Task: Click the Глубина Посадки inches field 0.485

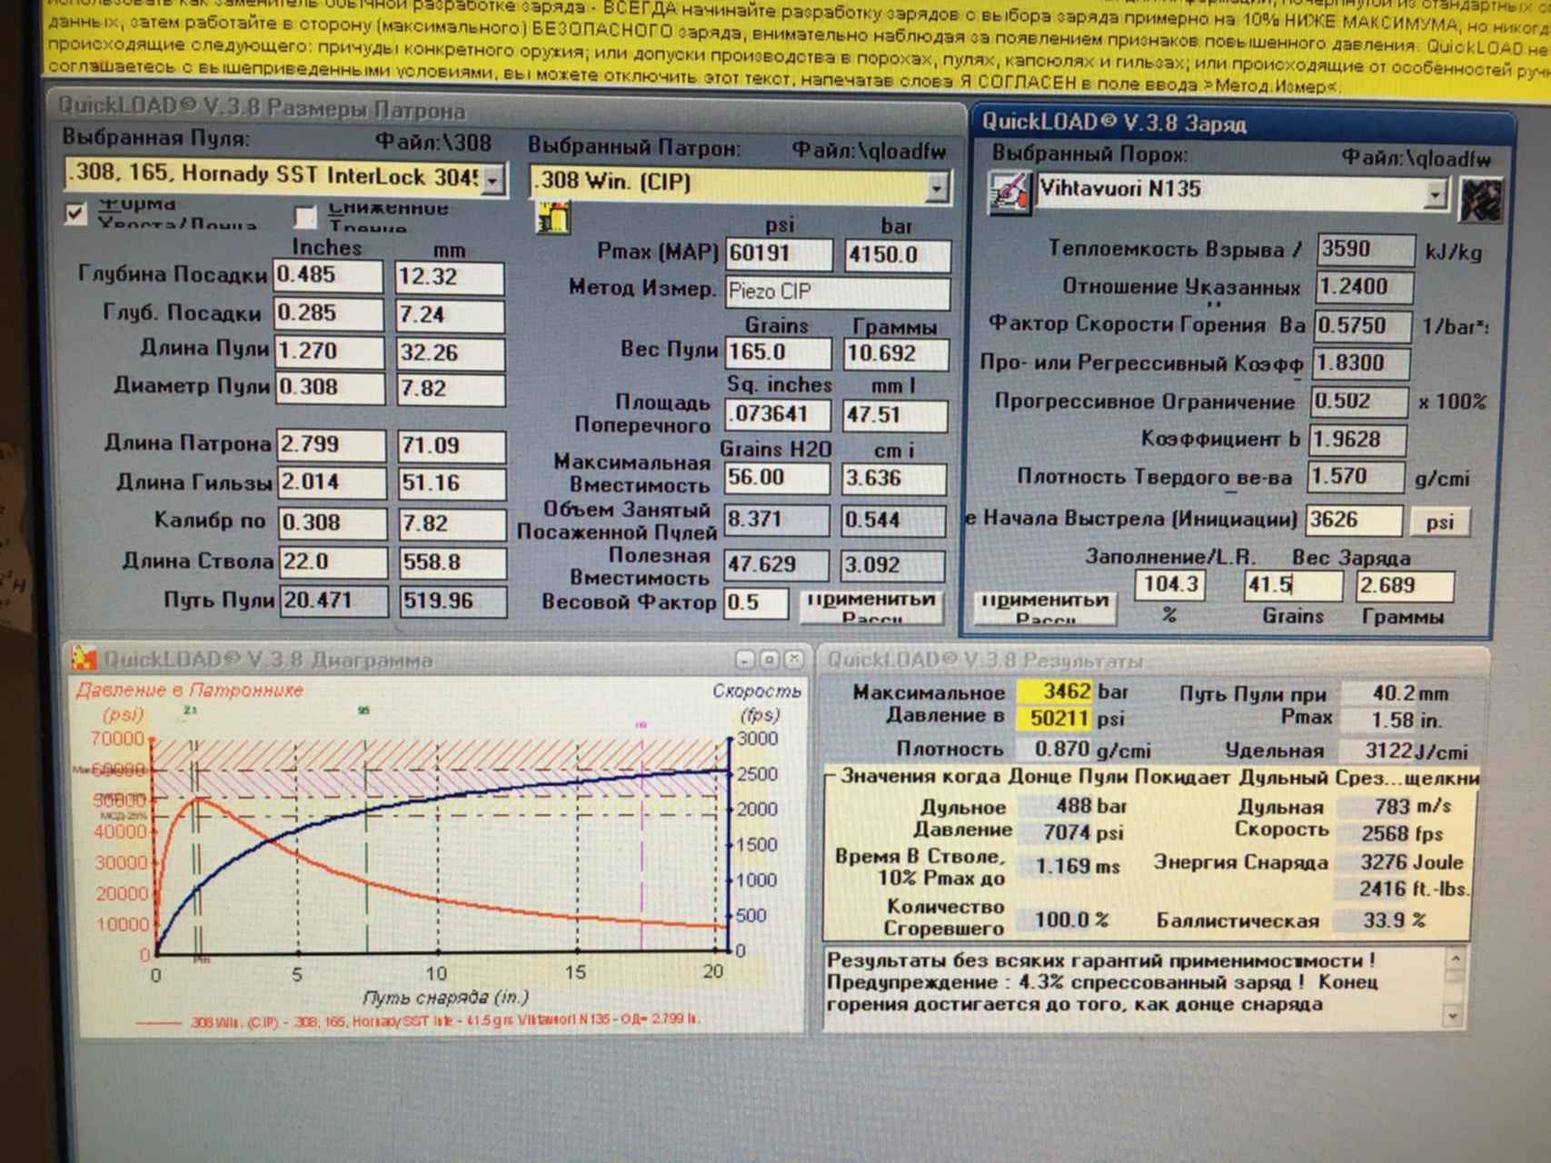Action: coord(328,276)
